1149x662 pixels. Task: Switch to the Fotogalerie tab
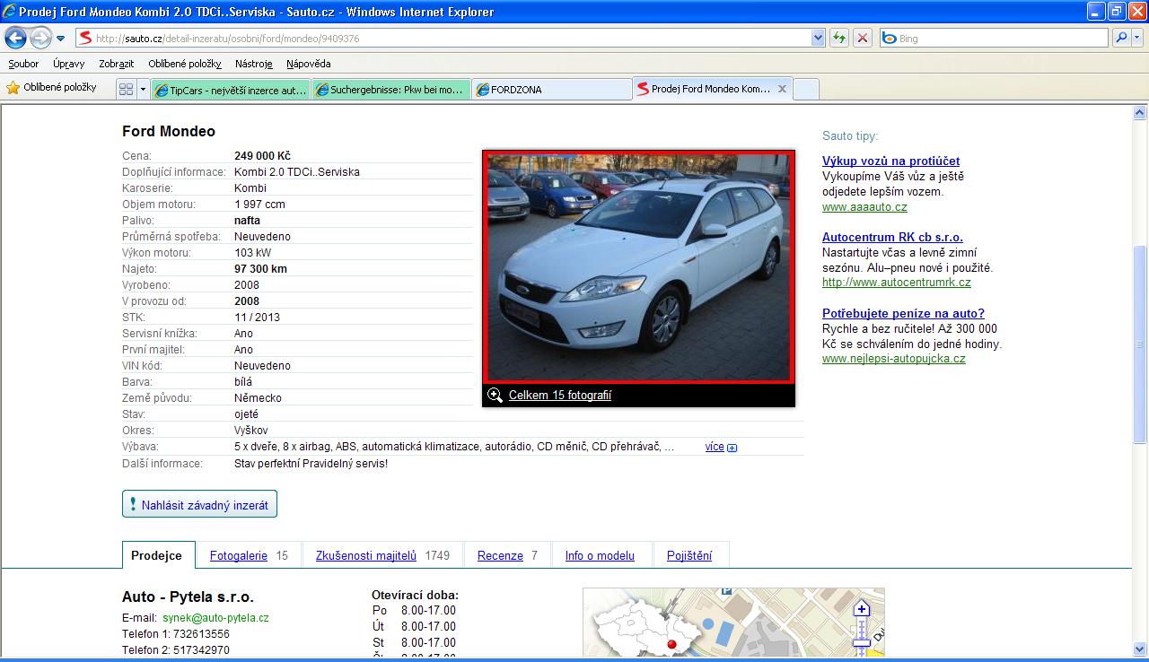pyautogui.click(x=238, y=555)
